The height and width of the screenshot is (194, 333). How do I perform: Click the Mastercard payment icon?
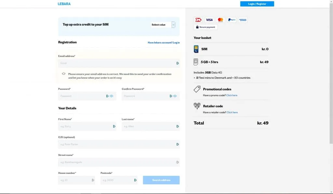tap(220, 20)
